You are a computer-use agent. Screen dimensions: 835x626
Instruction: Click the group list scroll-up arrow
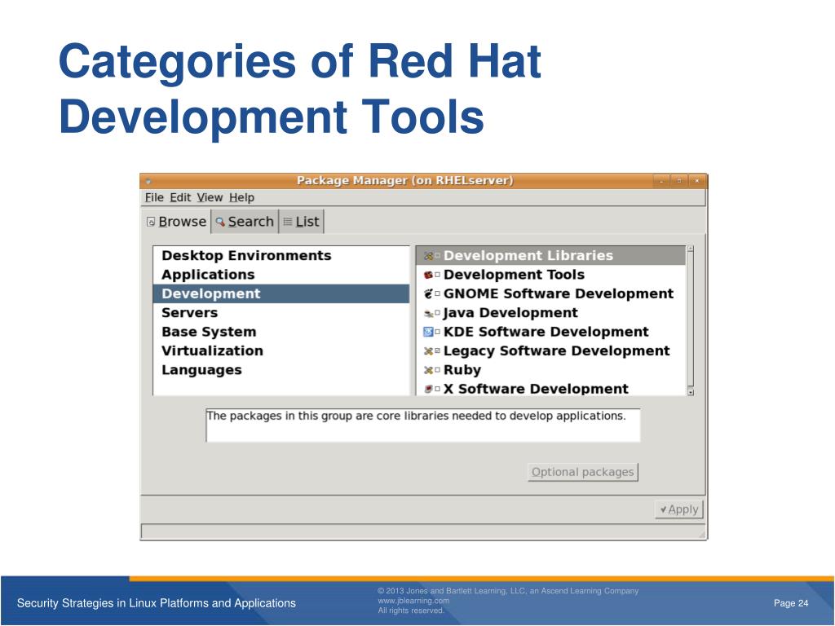(691, 249)
